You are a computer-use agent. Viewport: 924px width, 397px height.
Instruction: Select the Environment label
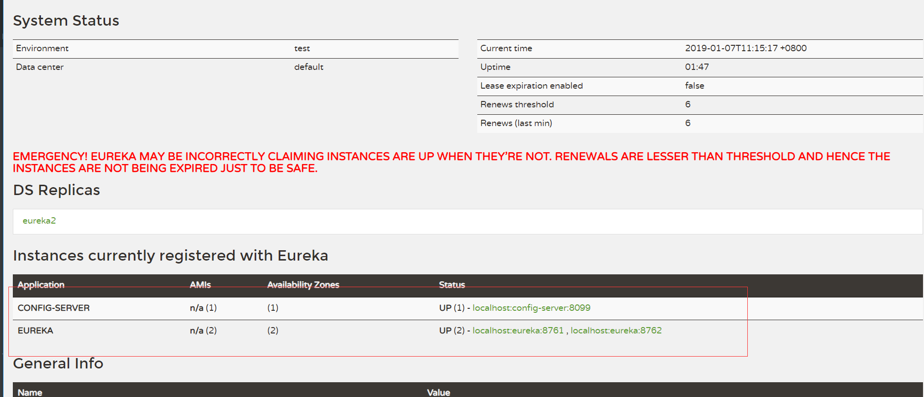tap(42, 48)
